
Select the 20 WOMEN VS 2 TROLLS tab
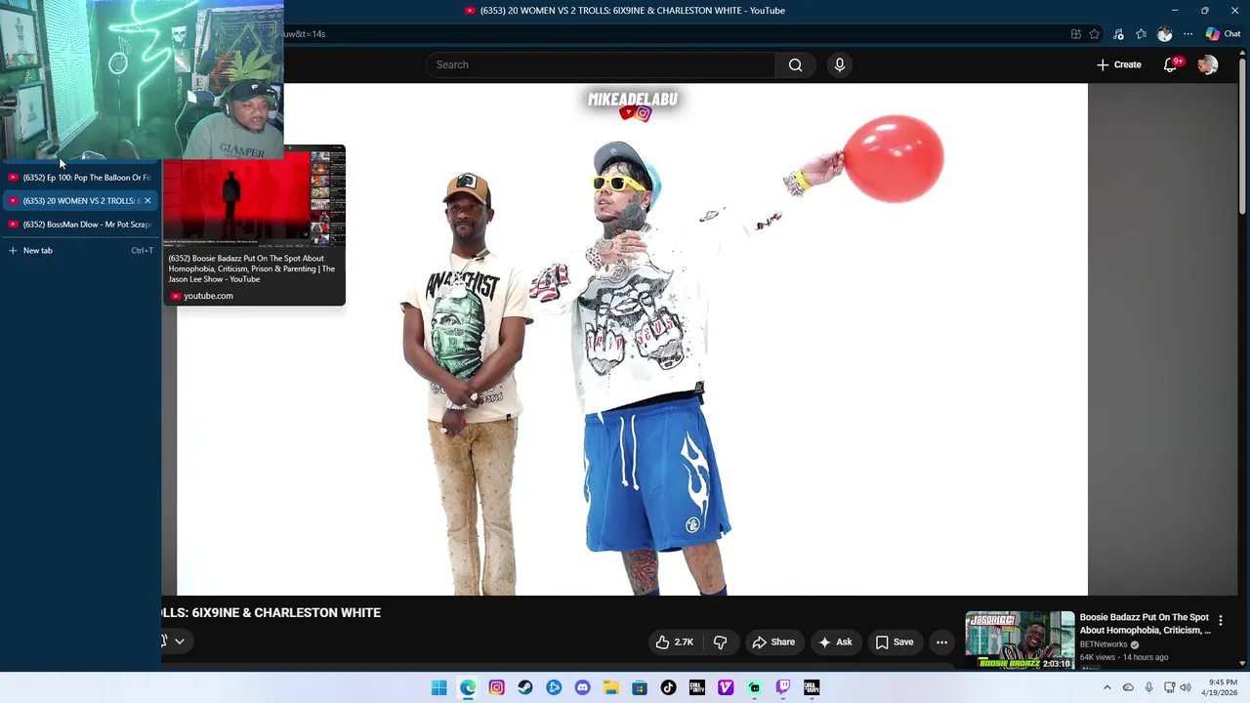point(74,201)
